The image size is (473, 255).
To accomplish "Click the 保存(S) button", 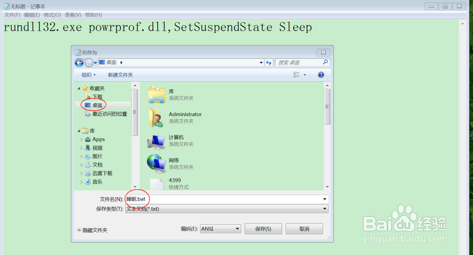I will pyautogui.click(x=263, y=229).
